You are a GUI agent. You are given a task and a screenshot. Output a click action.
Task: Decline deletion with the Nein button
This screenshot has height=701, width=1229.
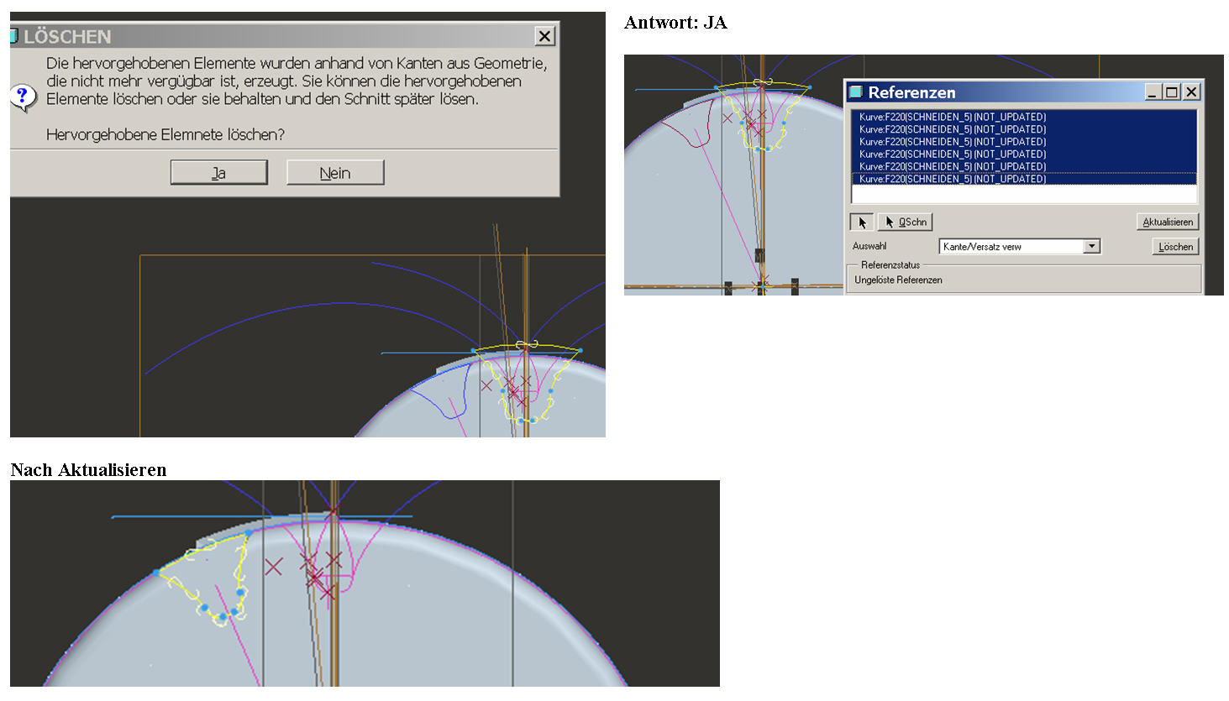tap(335, 172)
